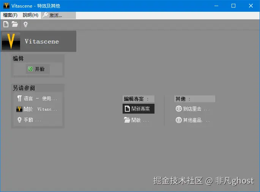The width and height of the screenshot is (260, 192).
Task: Click the Vitascene title bar app icon
Action: pyautogui.click(x=6, y=6)
